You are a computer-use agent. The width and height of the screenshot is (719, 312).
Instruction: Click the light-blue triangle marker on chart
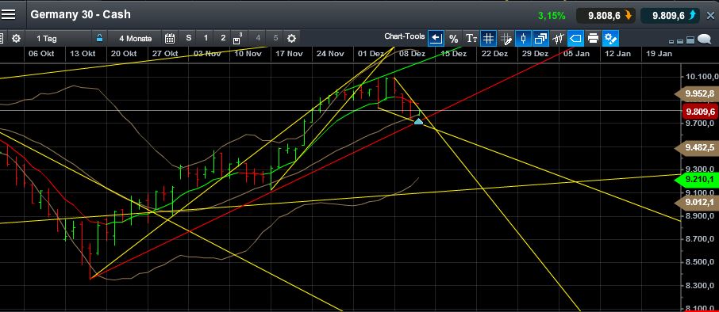[x=418, y=121]
